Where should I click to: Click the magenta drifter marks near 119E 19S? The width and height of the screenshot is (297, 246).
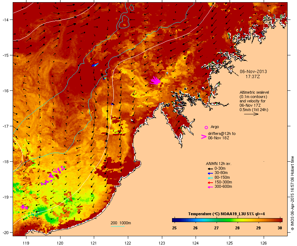24,207
